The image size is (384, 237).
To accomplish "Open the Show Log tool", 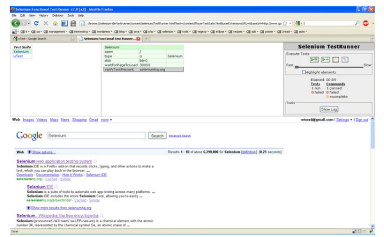I will coord(329,109).
